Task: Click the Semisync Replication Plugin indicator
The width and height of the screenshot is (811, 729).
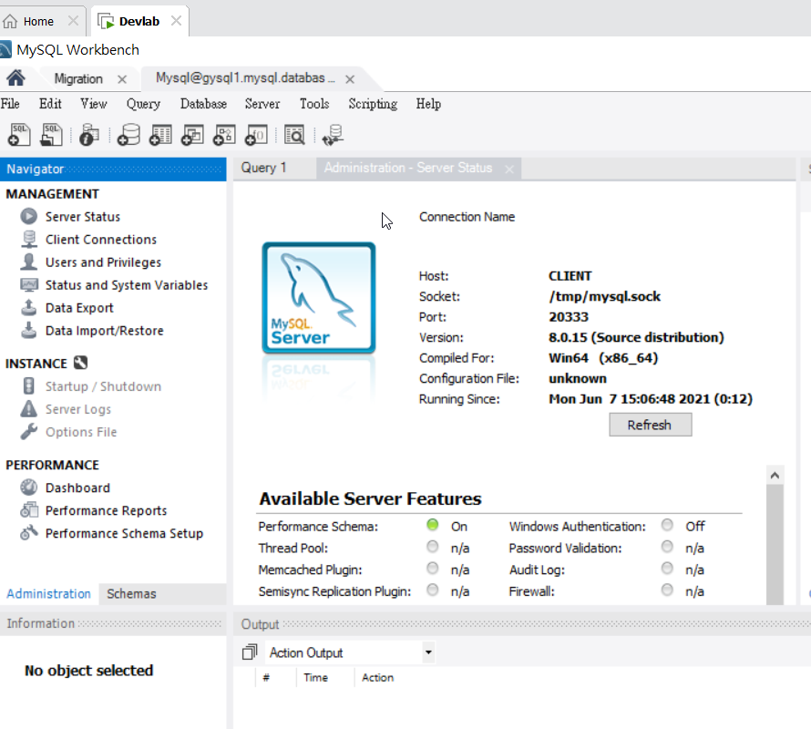Action: click(433, 590)
